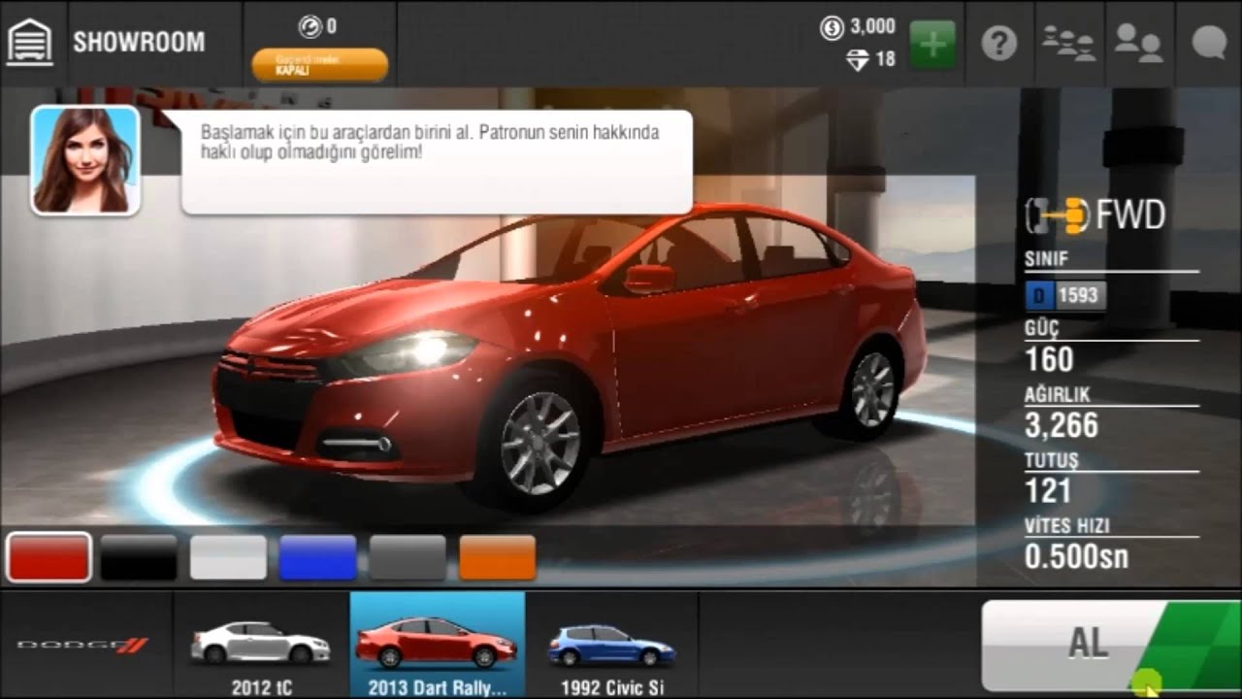Select the 1992 Civic Si car
This screenshot has width=1242, height=699.
point(612,646)
